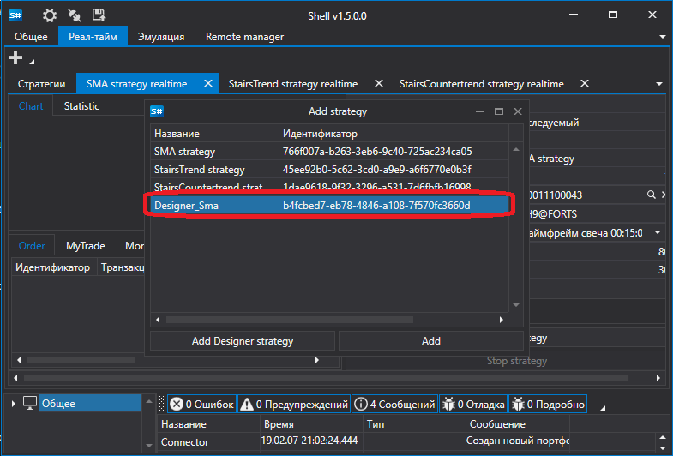
Task: Open the таймфрейм свеча dropdown
Action: click(658, 232)
